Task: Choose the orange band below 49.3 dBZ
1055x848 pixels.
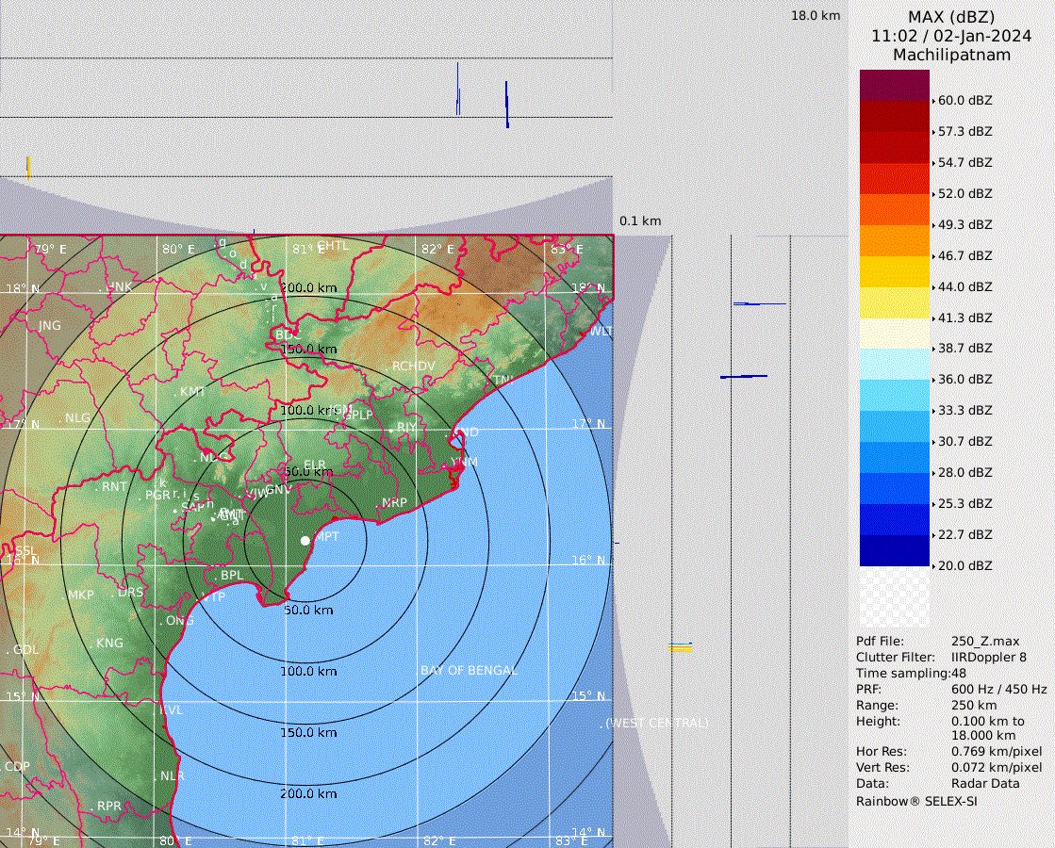Action: [894, 241]
